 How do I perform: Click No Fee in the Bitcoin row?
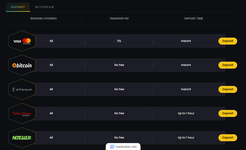coord(119,65)
